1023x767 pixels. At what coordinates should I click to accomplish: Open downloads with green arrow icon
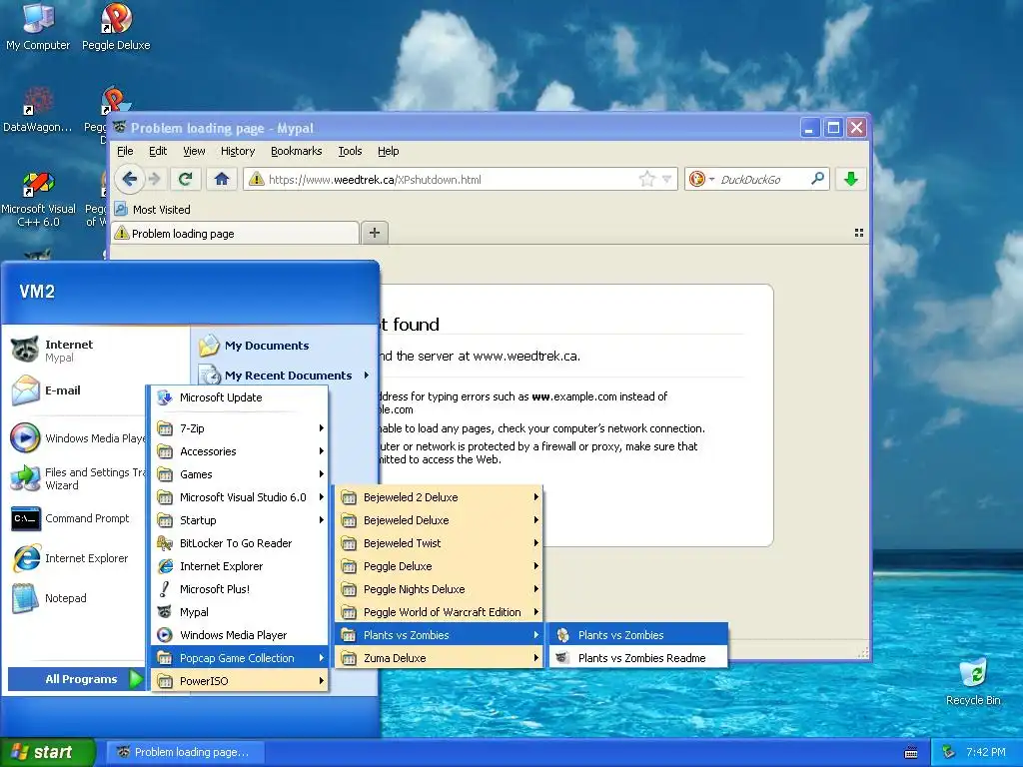pos(851,179)
